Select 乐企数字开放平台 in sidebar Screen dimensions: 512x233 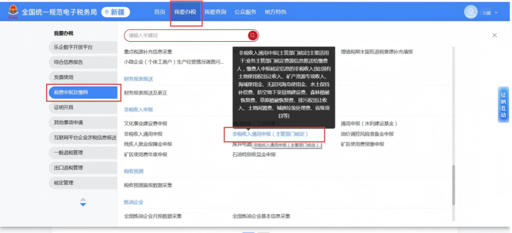tap(83, 47)
